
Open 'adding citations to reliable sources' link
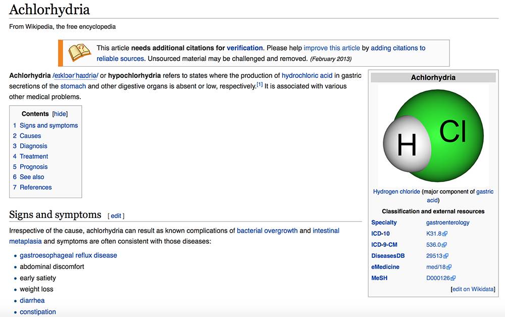[398, 48]
